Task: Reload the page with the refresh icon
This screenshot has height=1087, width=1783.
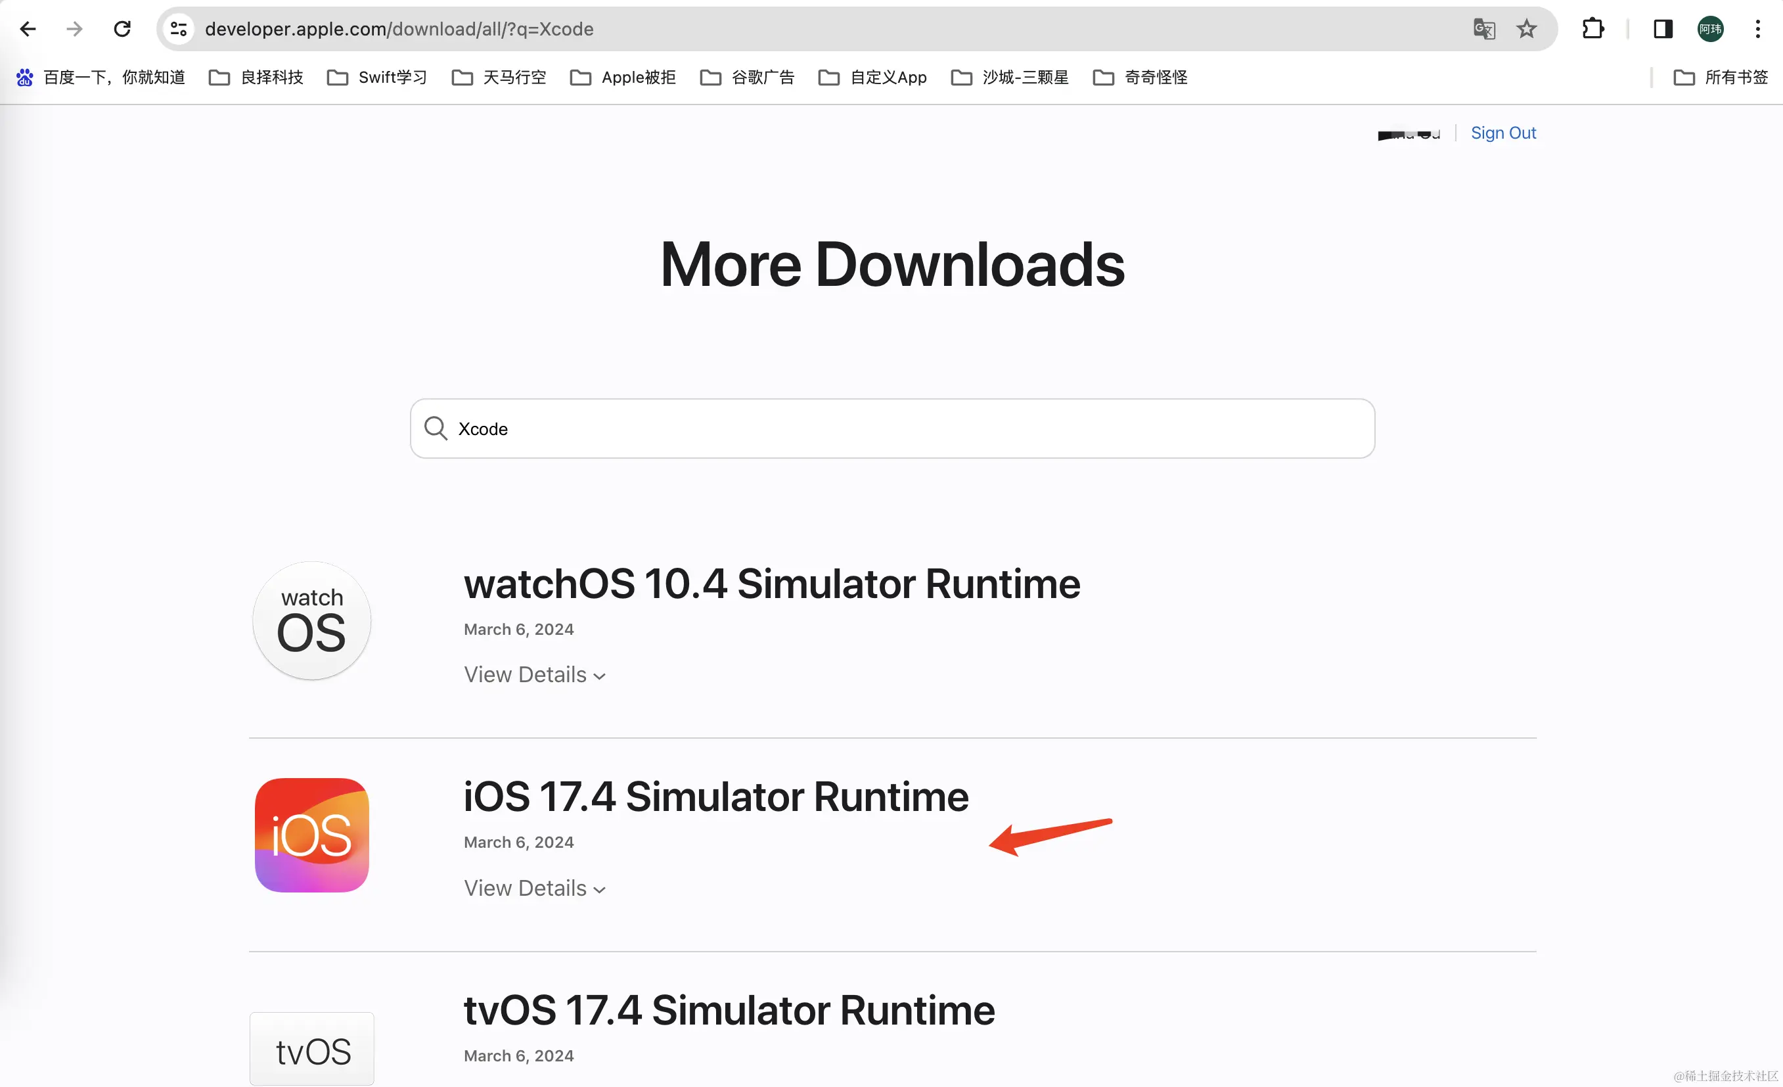Action: pos(122,29)
